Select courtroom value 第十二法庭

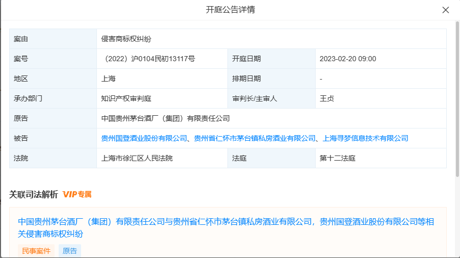point(338,158)
